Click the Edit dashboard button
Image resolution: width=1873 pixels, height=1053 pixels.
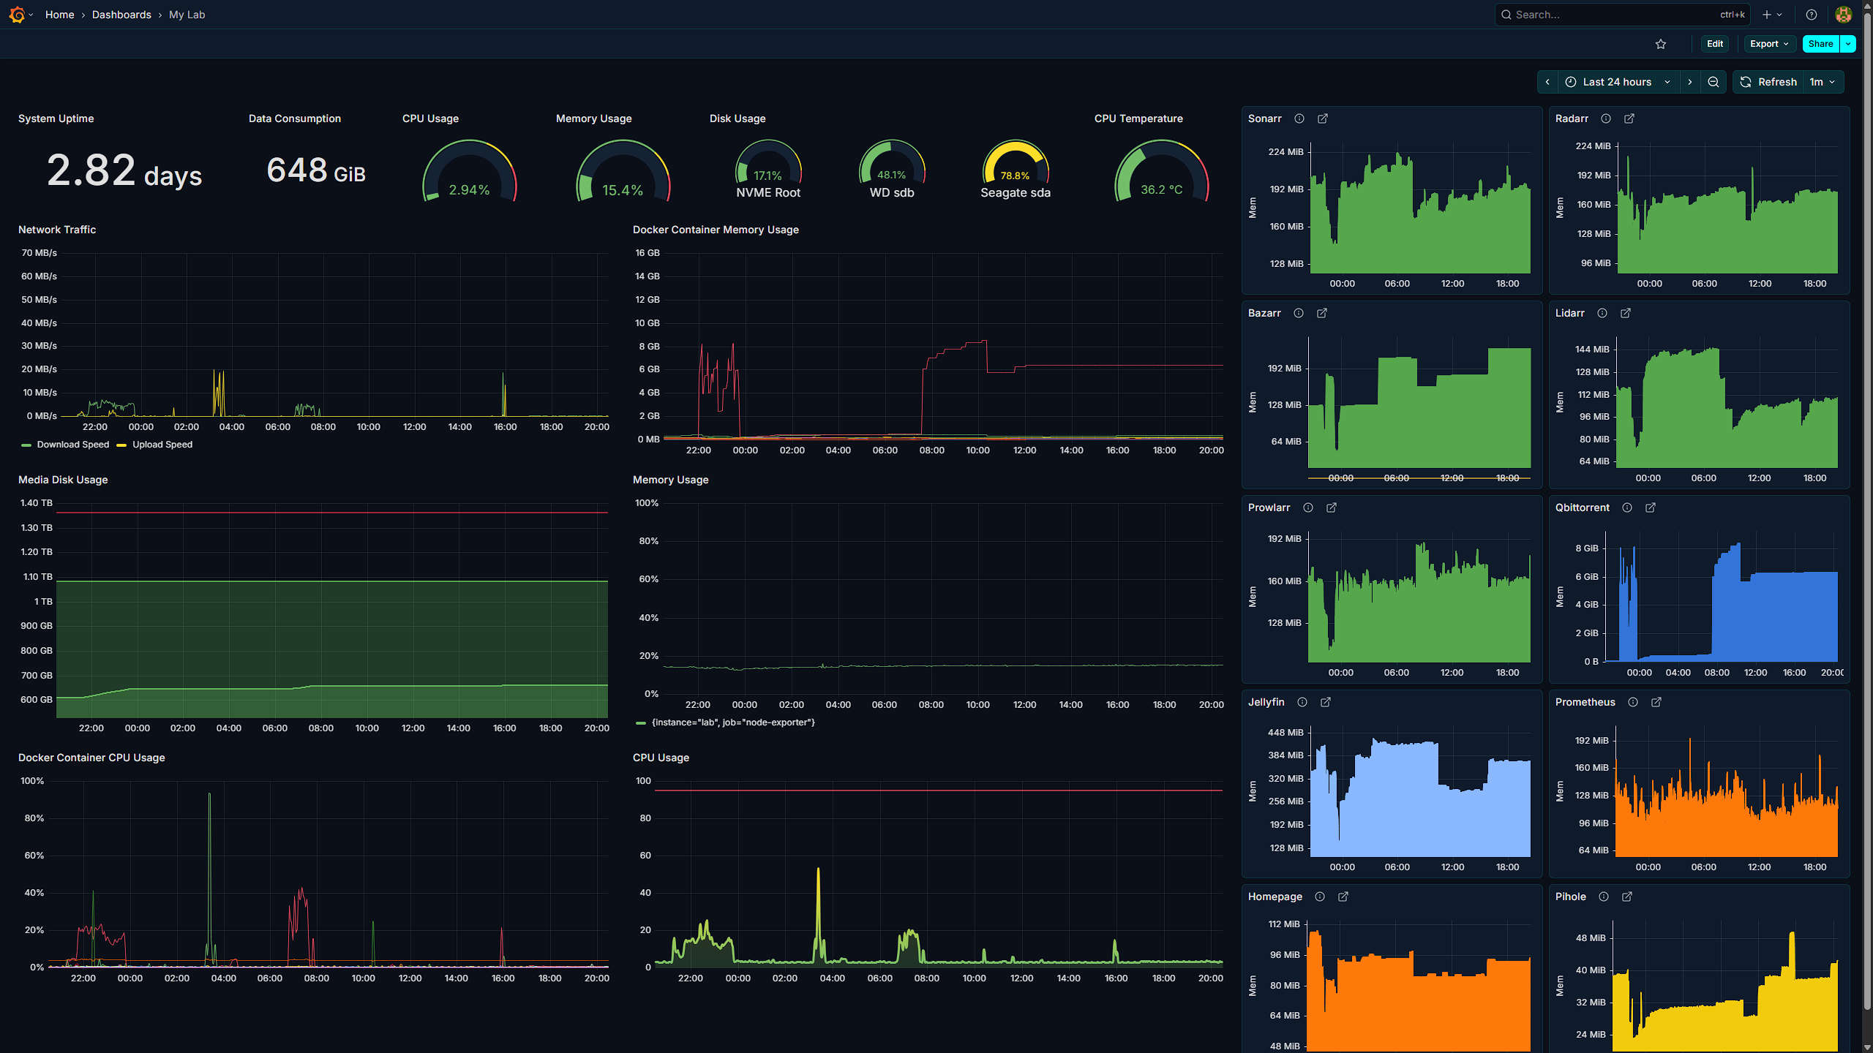tap(1715, 44)
